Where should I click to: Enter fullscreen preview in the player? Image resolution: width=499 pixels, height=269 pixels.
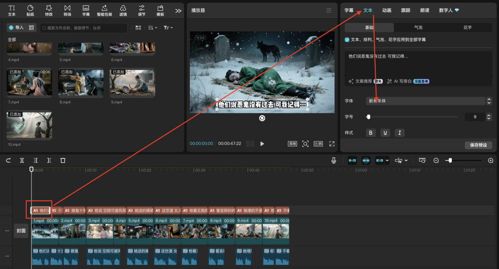click(332, 143)
